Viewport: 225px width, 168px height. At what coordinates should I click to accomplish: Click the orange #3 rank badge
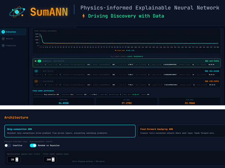[x=36, y=81]
